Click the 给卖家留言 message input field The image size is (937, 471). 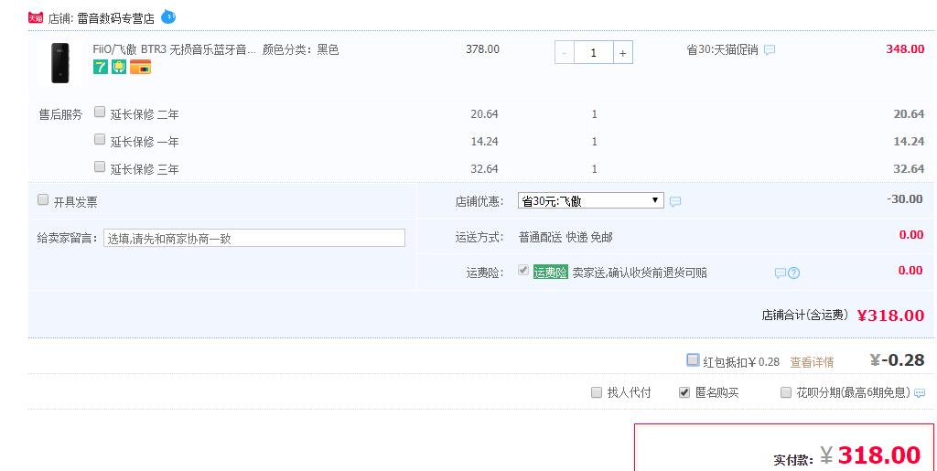(x=254, y=238)
